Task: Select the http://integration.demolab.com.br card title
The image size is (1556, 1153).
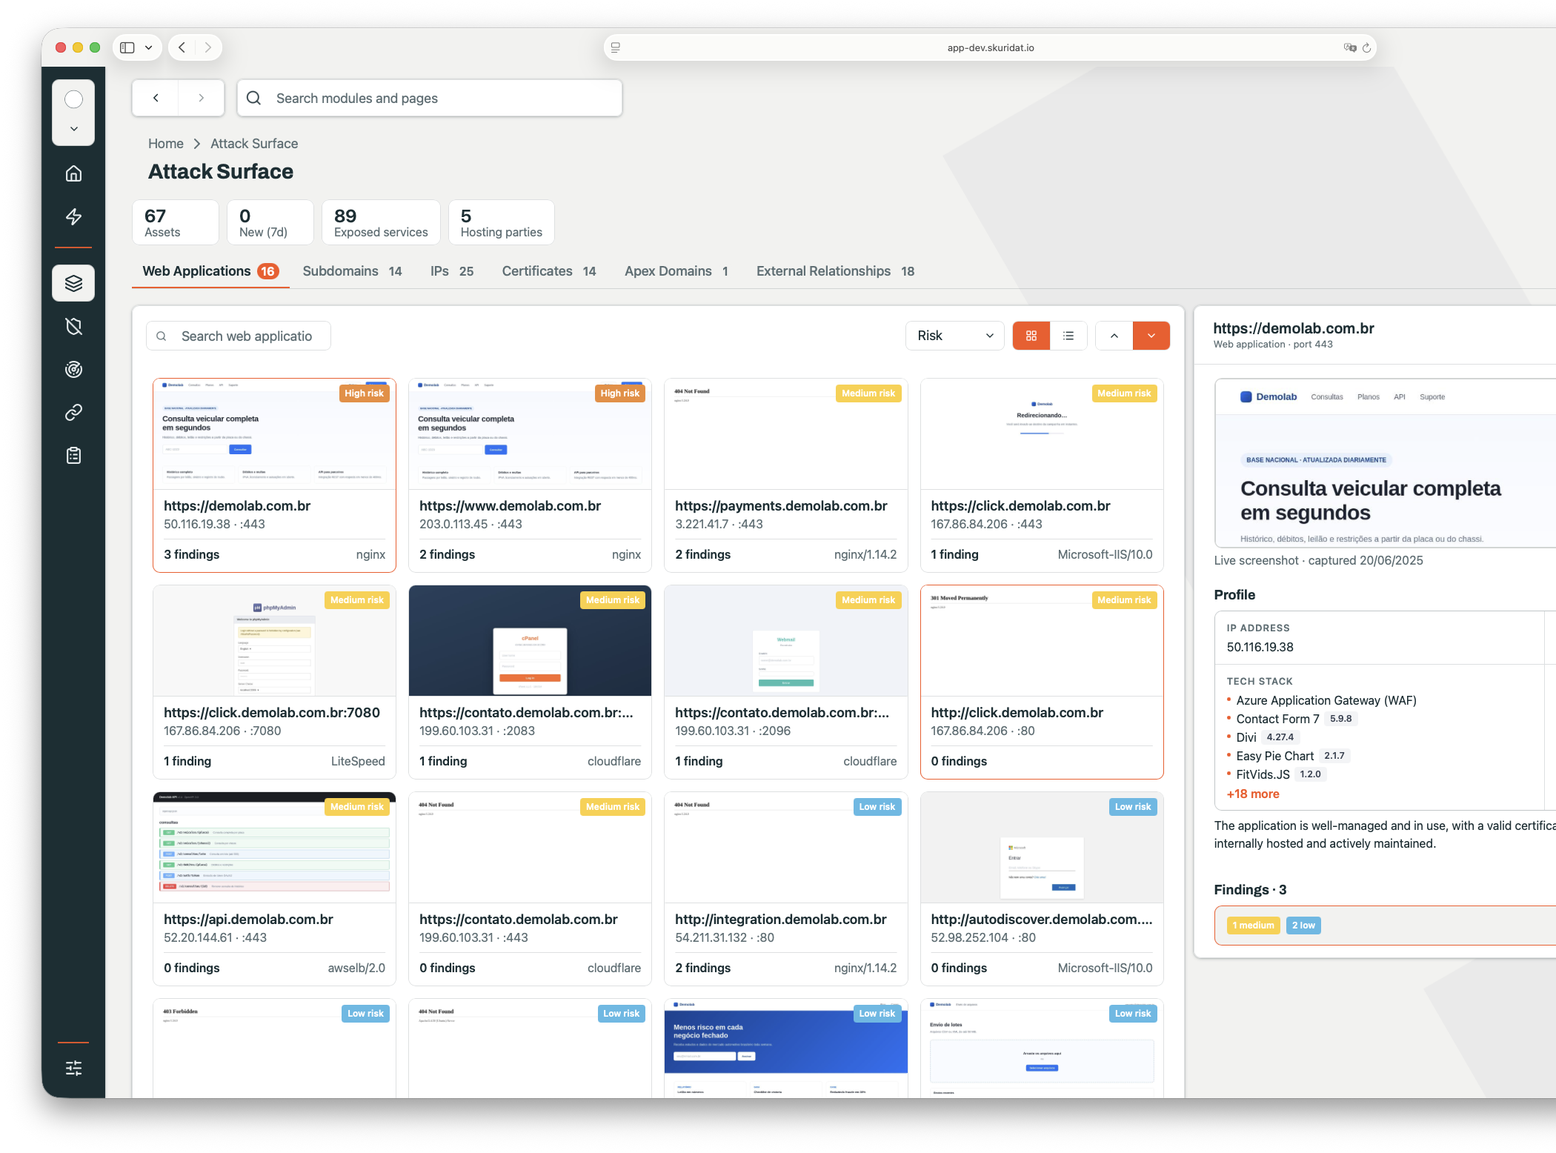Action: 781,919
